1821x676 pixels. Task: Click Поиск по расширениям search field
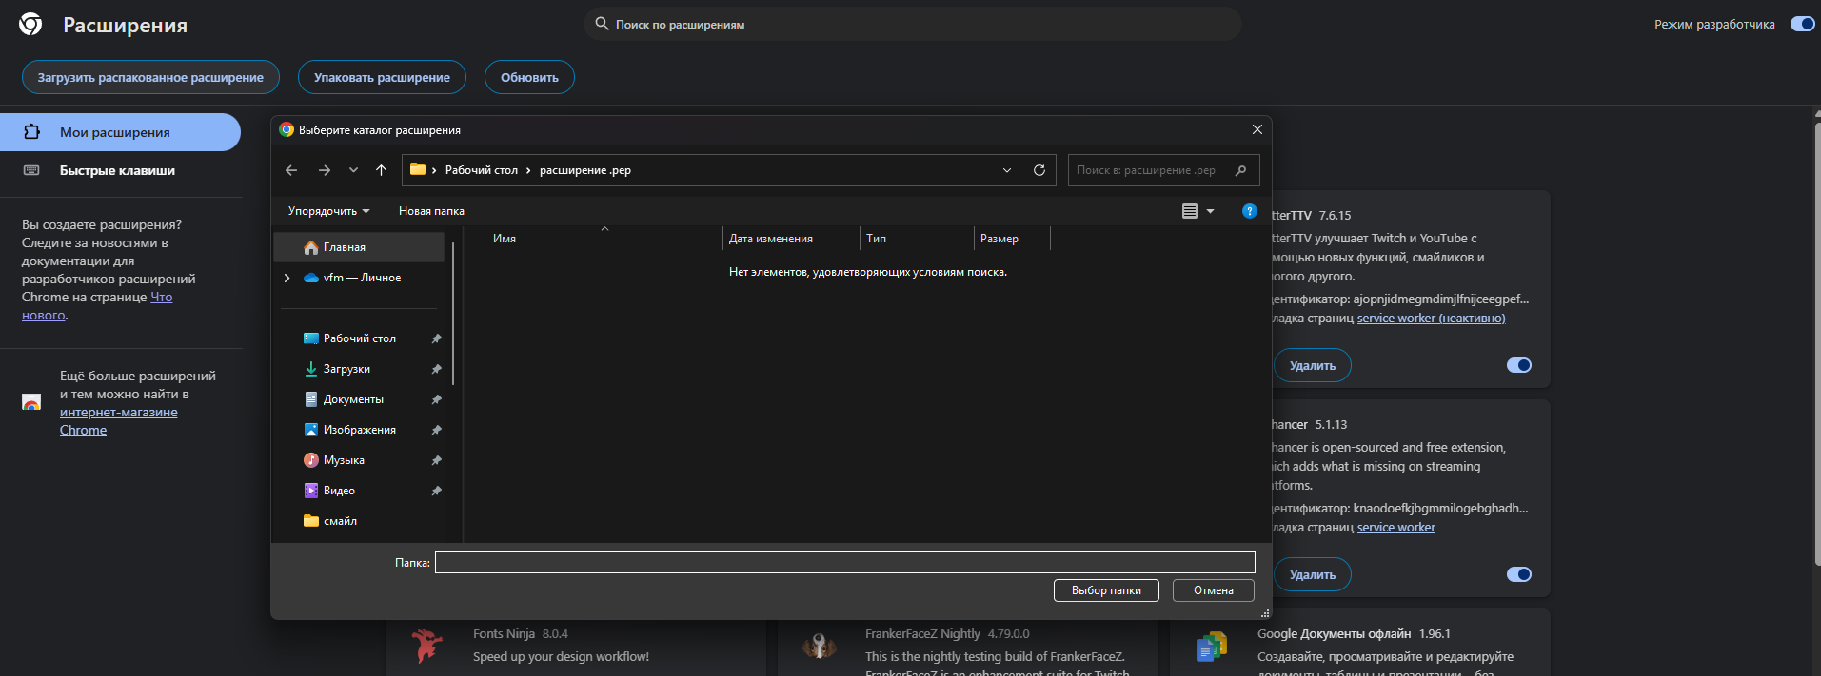click(x=914, y=24)
